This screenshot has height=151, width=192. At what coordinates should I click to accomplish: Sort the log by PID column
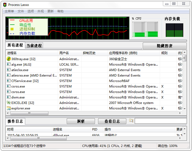pyautogui.click(x=97, y=129)
